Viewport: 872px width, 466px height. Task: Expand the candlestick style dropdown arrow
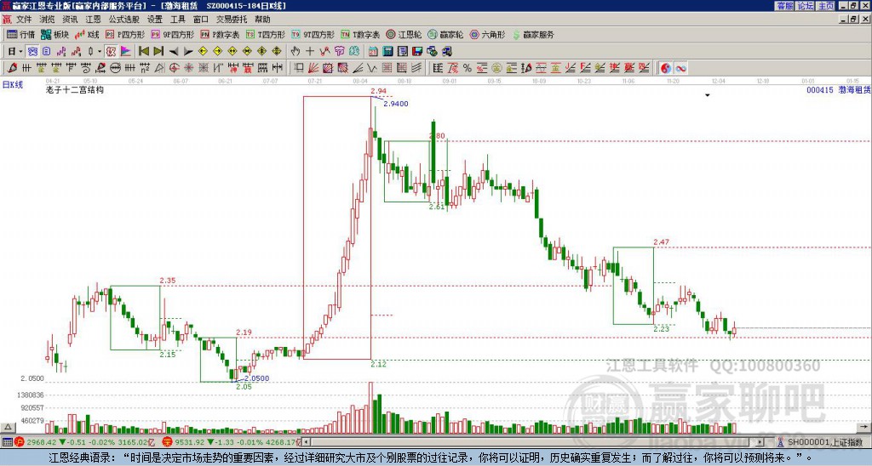(100, 52)
